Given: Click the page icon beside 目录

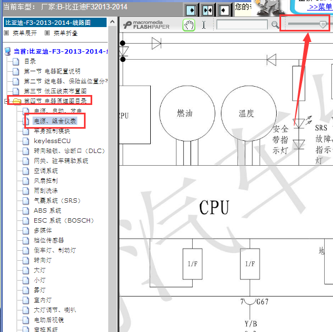Looking at the screenshot, I should [x=15, y=61].
